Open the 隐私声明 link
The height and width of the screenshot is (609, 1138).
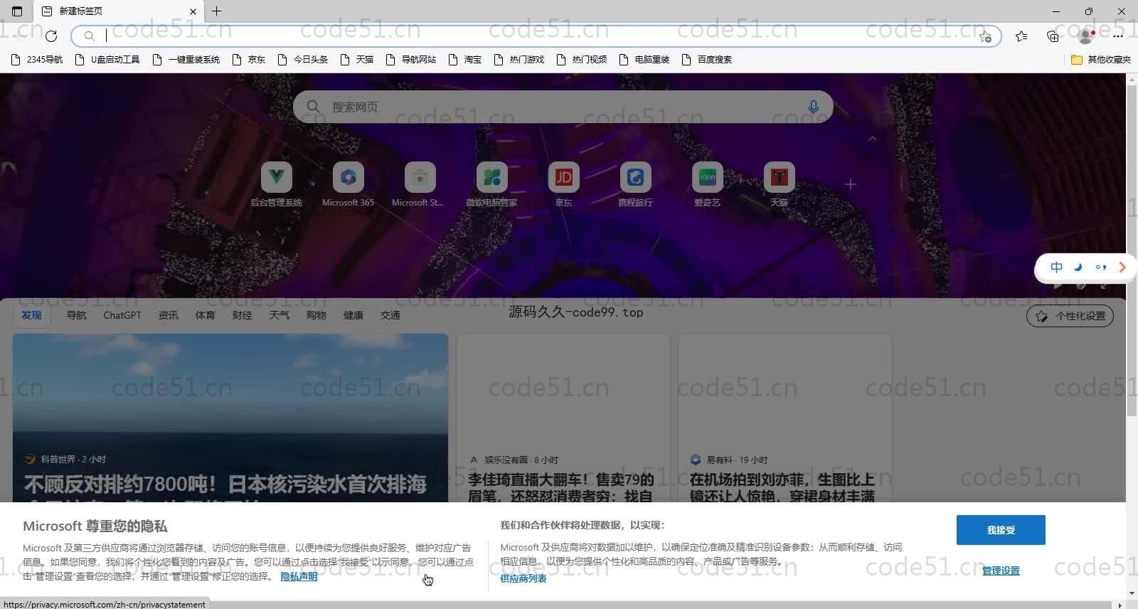point(299,576)
